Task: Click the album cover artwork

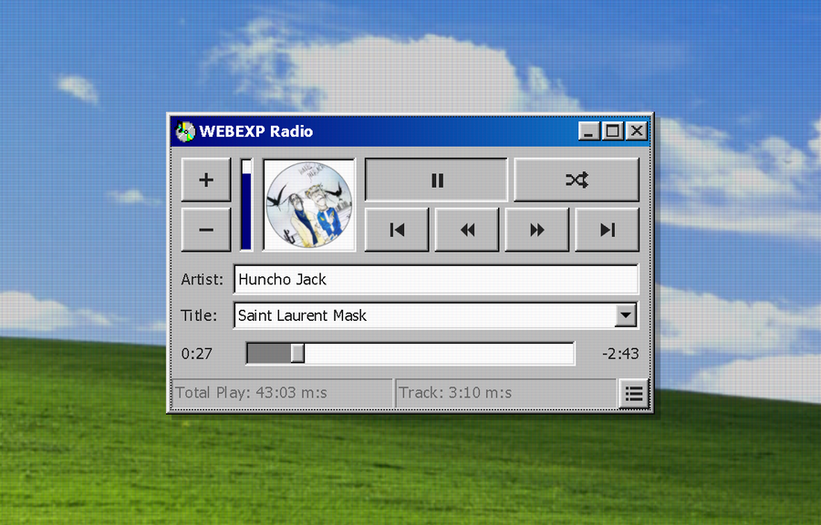Action: 309,205
